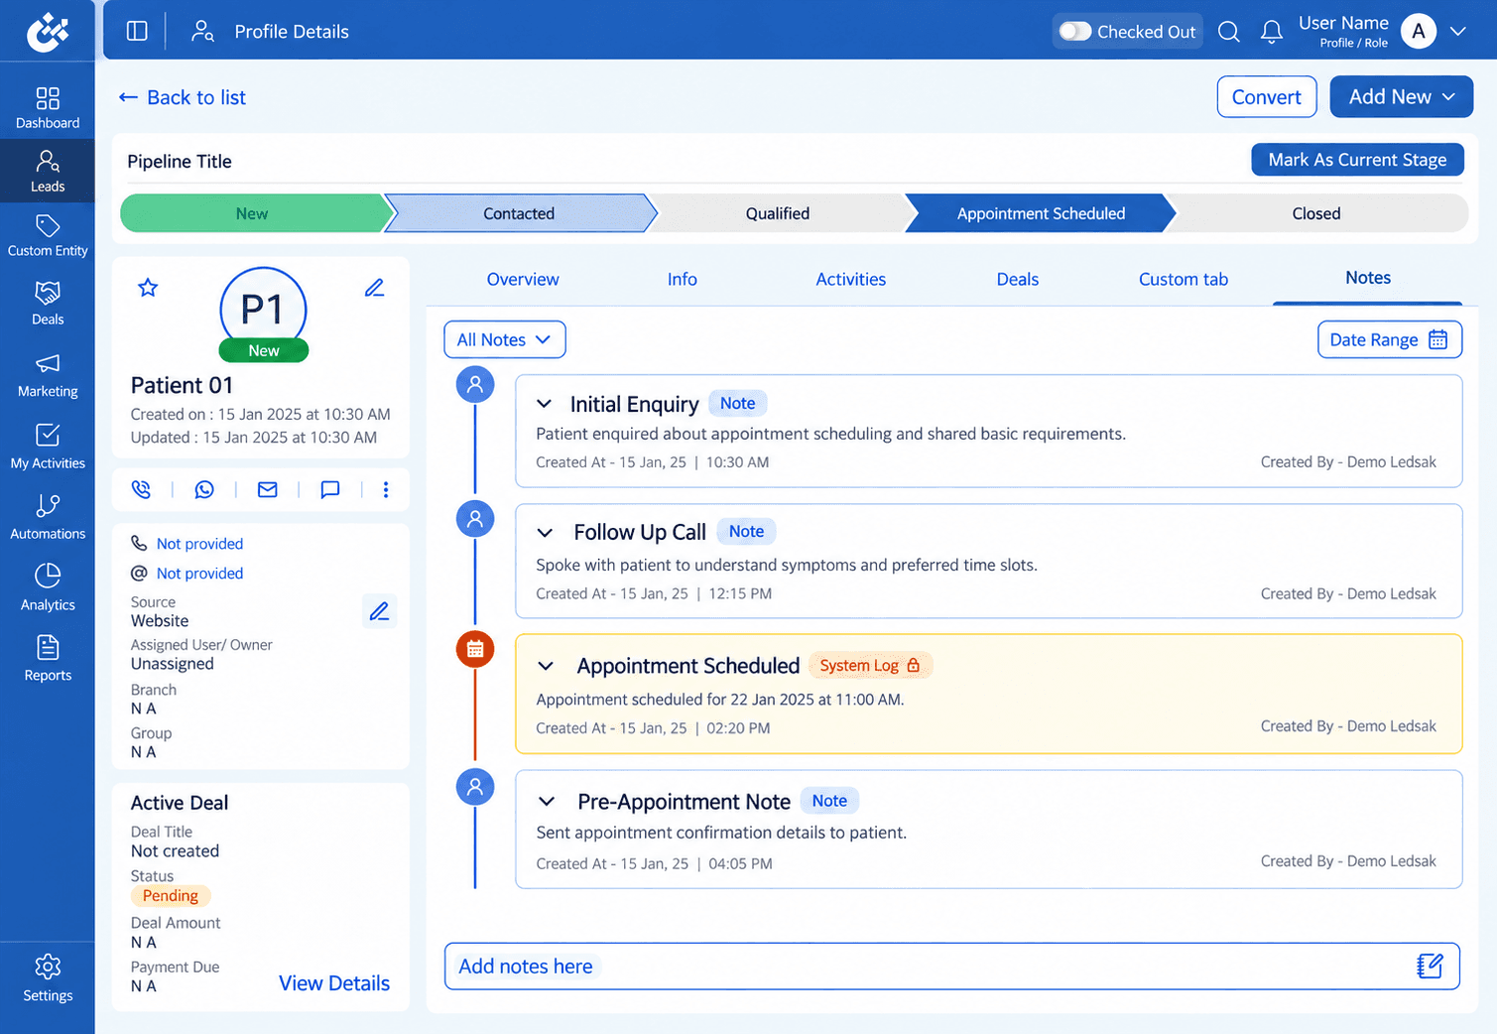This screenshot has height=1034, width=1497.
Task: Go to Custom Entity in sidebar
Action: click(48, 236)
